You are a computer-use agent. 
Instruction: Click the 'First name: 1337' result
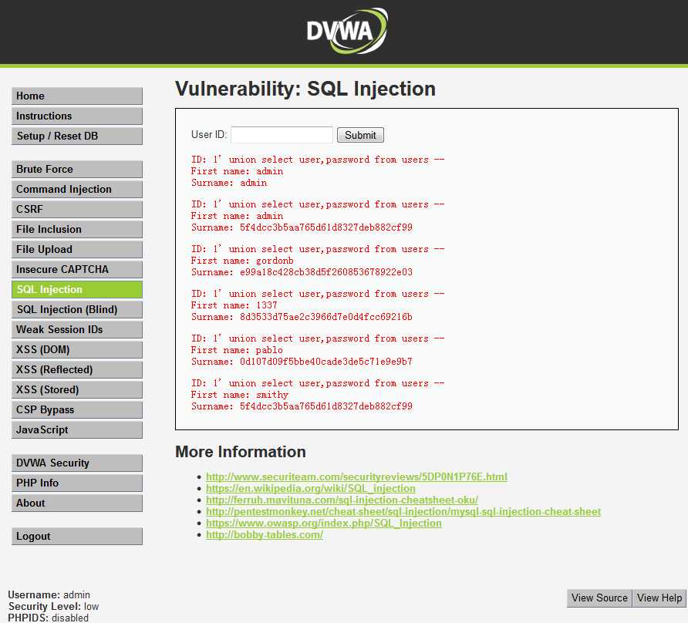click(234, 305)
